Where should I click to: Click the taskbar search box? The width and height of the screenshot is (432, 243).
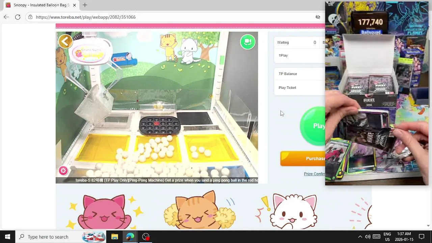(61, 237)
